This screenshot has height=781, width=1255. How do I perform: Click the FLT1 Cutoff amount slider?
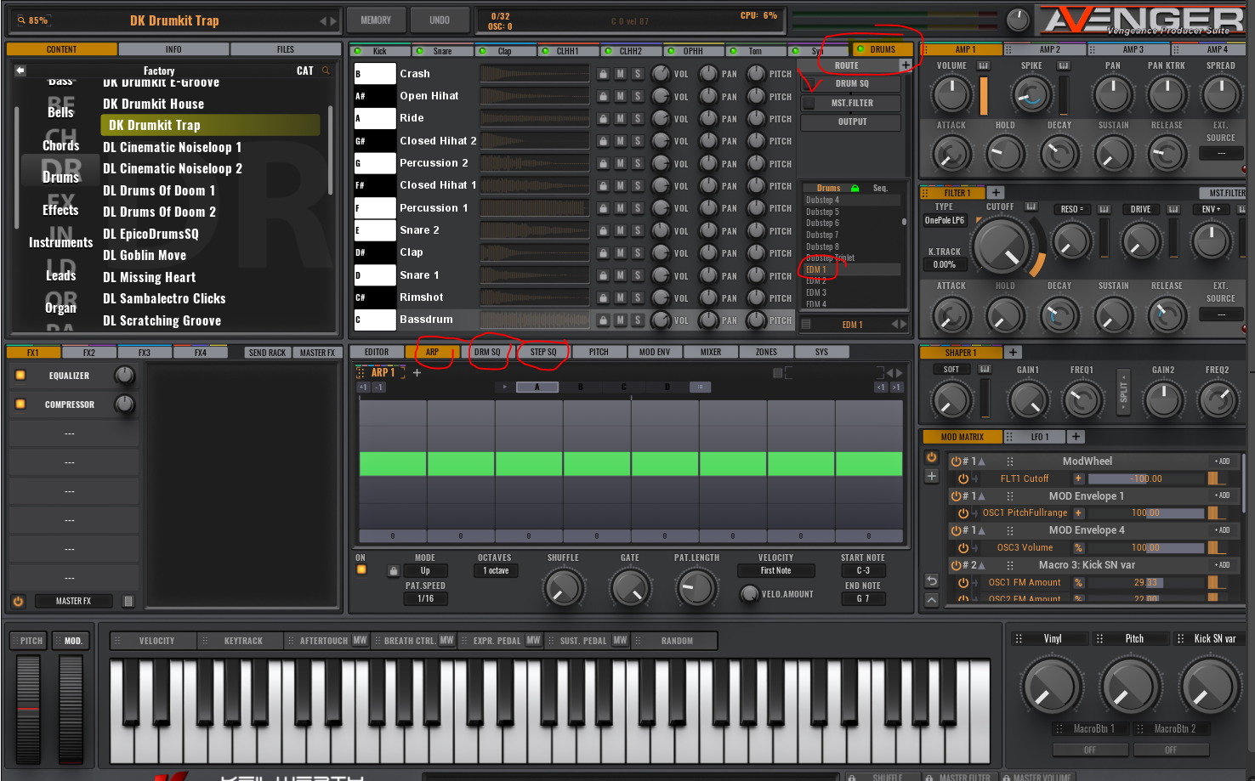click(x=1147, y=478)
